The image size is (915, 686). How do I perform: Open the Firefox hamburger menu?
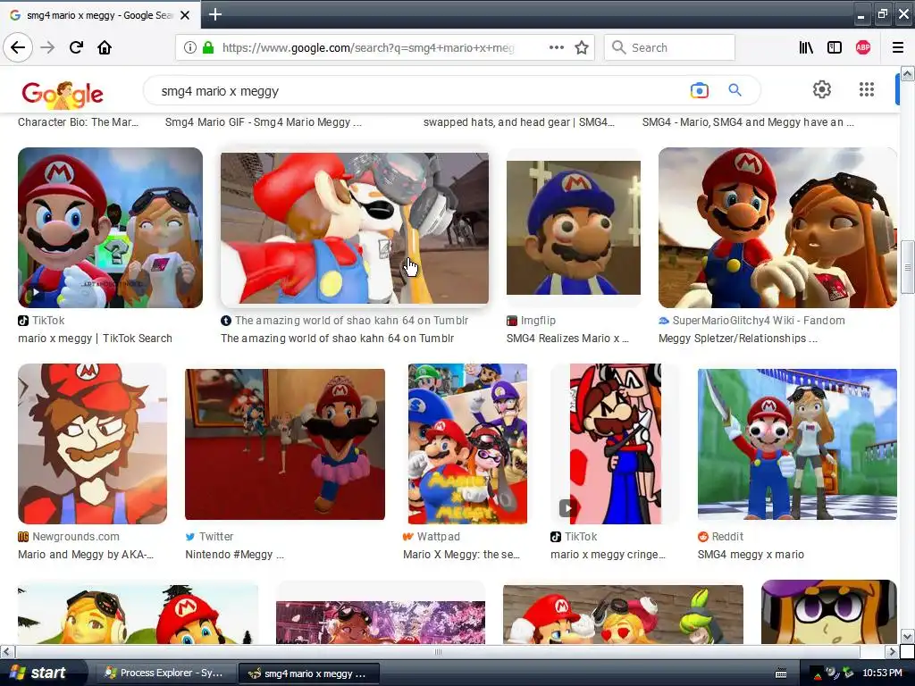(x=898, y=47)
